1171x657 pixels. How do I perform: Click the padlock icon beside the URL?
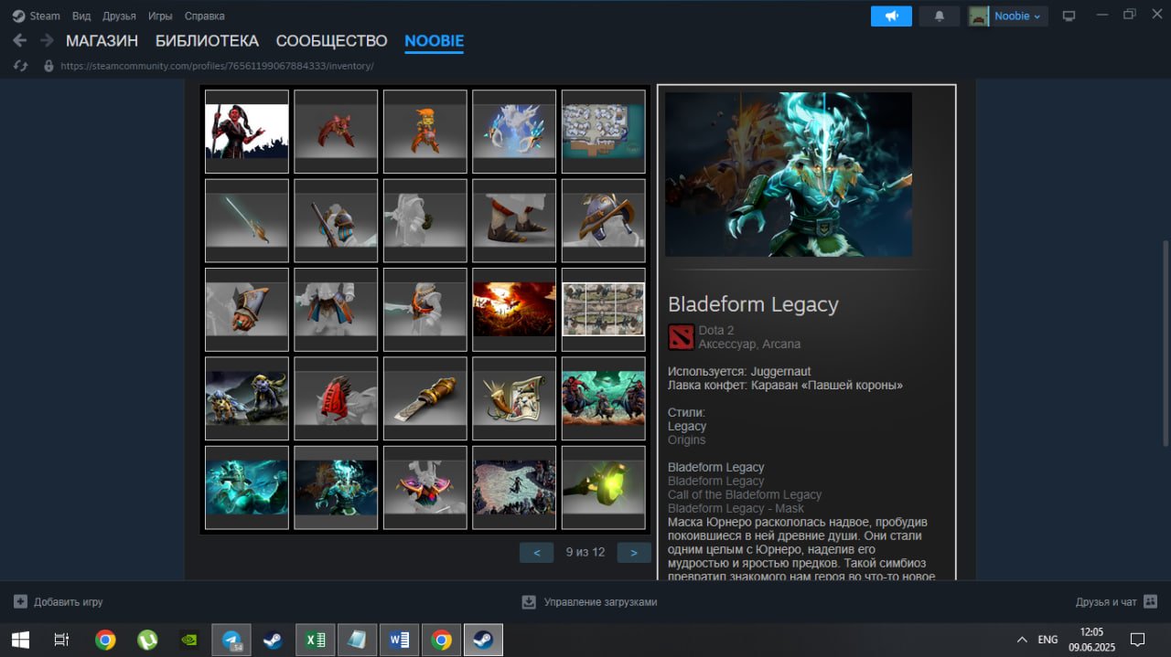click(48, 66)
